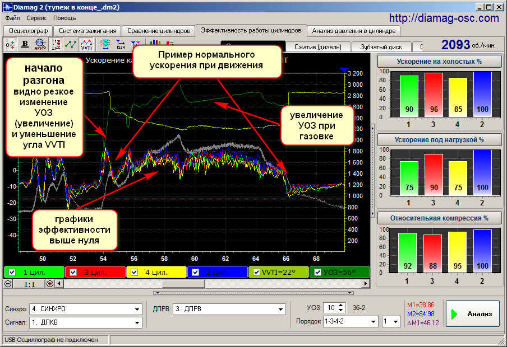The height and width of the screenshot is (347, 507).
Task: Open the diamag-osc.com link
Action: [444, 18]
